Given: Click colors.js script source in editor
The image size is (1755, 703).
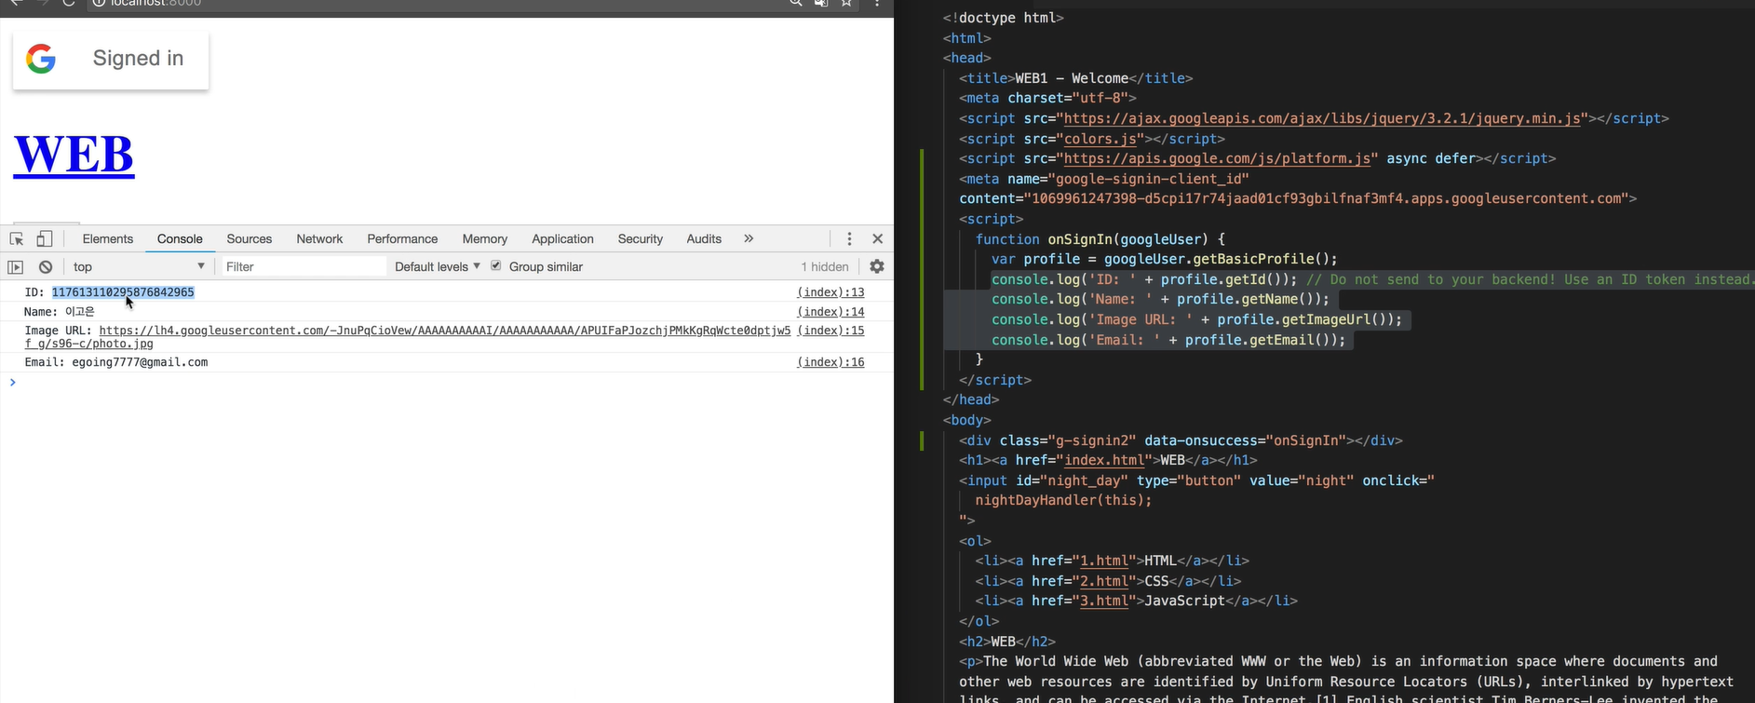Looking at the screenshot, I should tap(1100, 139).
